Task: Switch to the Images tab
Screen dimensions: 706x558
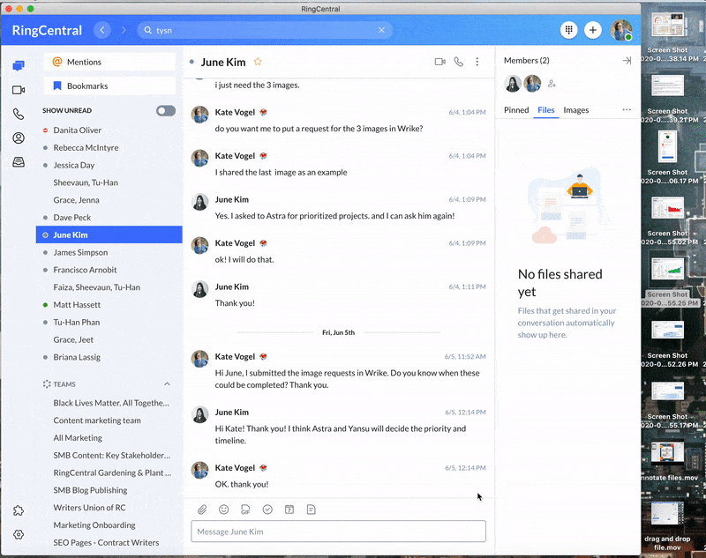Action: pos(575,110)
